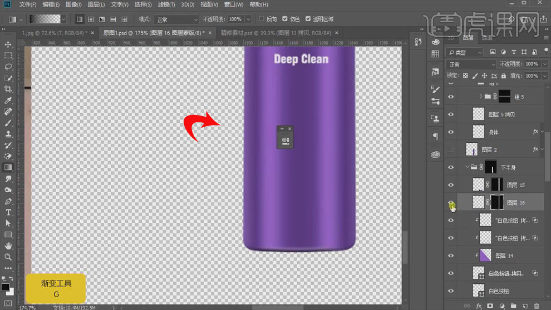Viewport: 551px width, 310px height.
Task: Toggle the 仿色 (Dither) checkbox
Action: (285, 19)
